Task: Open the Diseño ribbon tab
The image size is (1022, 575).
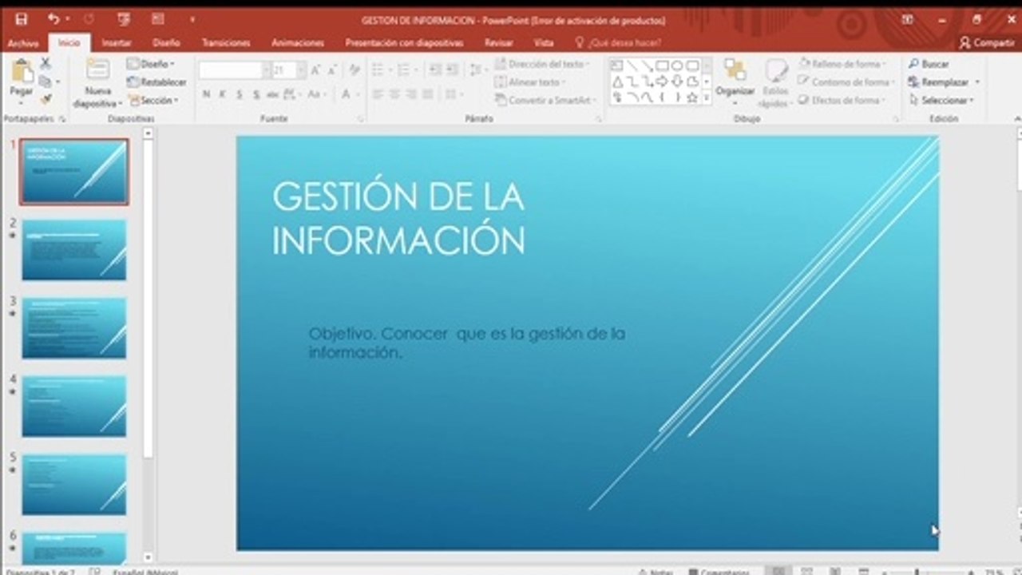Action: 166,43
